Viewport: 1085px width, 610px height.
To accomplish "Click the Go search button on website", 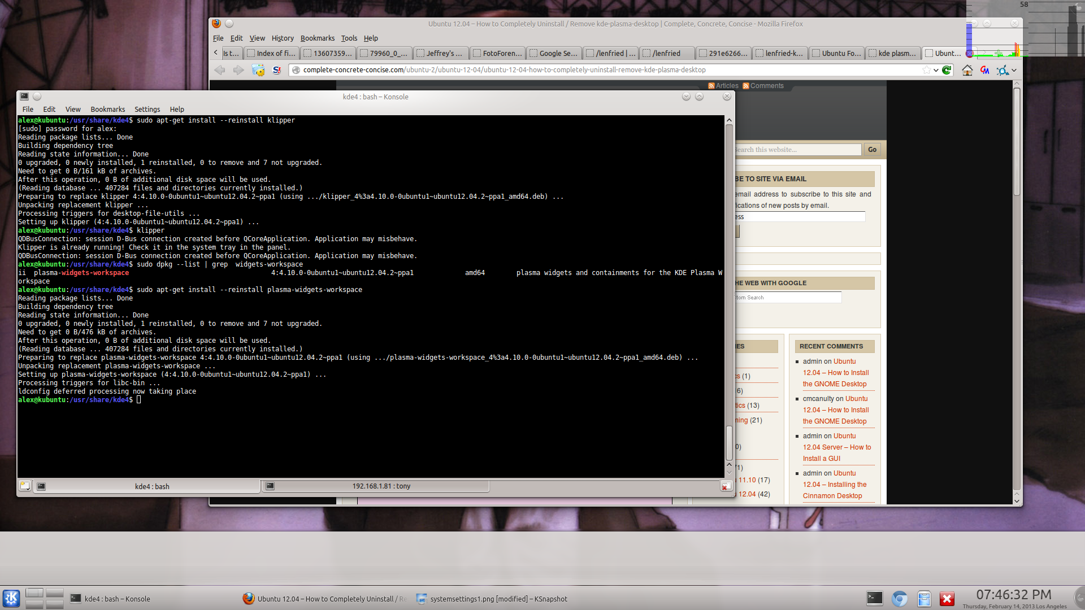I will [872, 150].
